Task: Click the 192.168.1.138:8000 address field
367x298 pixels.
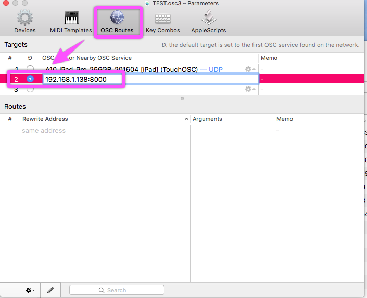Action: tap(83, 79)
